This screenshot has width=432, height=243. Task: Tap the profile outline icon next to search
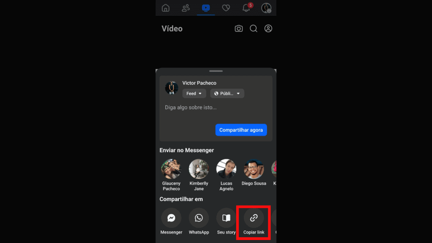(x=268, y=29)
